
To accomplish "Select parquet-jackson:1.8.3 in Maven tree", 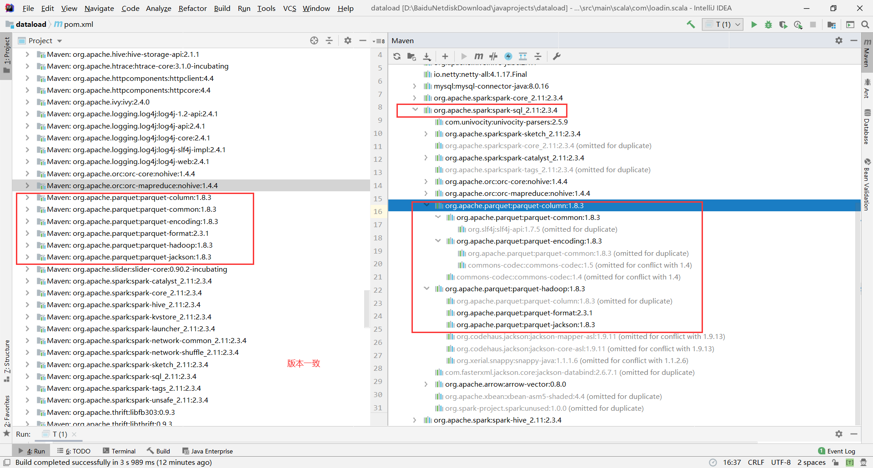I will [525, 324].
